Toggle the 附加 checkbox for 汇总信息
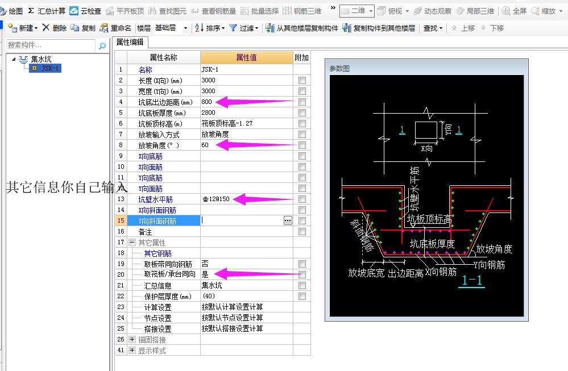 coord(302,286)
